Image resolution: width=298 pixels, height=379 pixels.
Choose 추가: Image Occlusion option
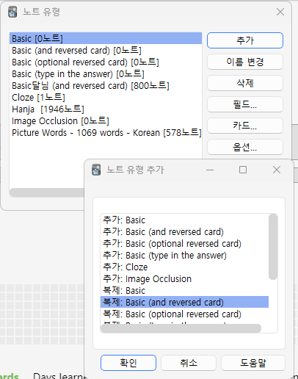pyautogui.click(x=184, y=278)
